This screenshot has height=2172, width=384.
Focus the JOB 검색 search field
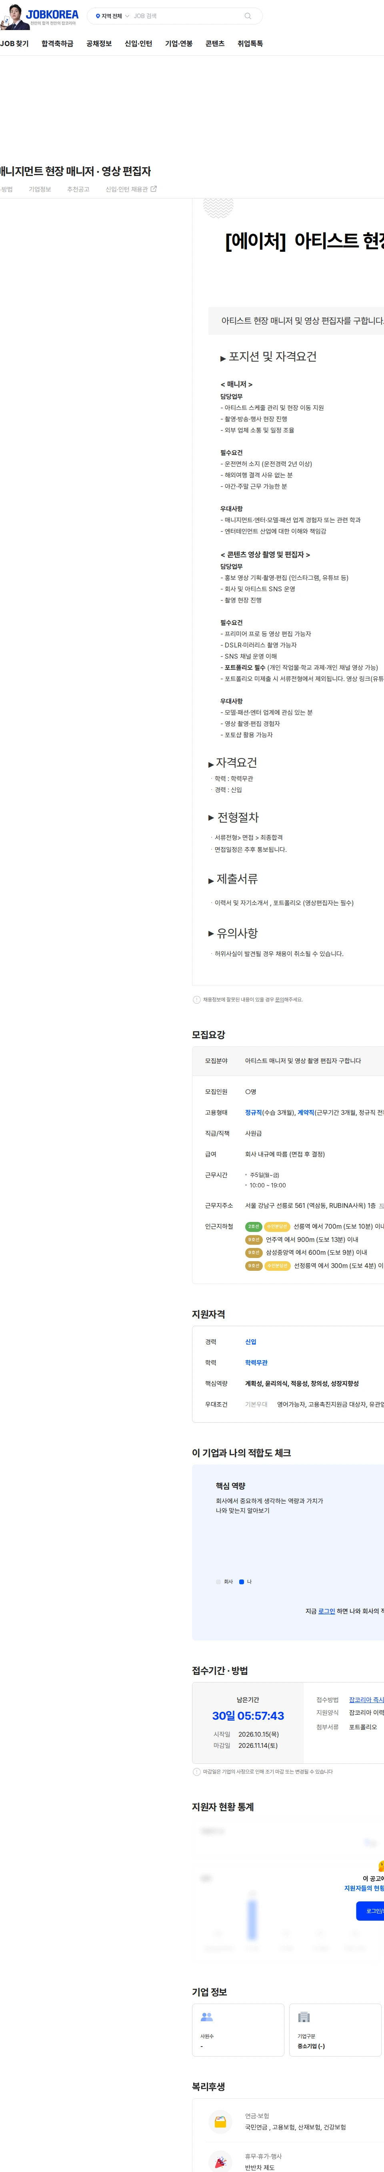185,16
